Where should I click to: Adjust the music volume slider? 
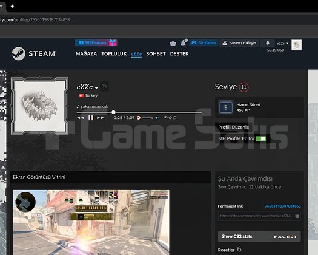pos(148,118)
